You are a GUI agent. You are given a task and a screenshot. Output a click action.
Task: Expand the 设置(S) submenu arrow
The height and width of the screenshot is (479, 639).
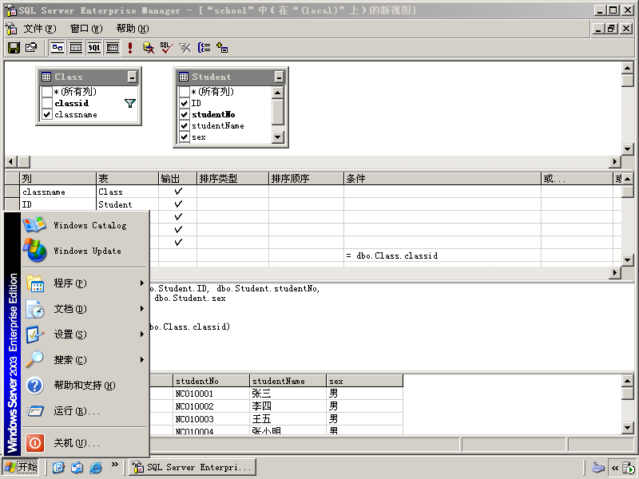pyautogui.click(x=142, y=335)
